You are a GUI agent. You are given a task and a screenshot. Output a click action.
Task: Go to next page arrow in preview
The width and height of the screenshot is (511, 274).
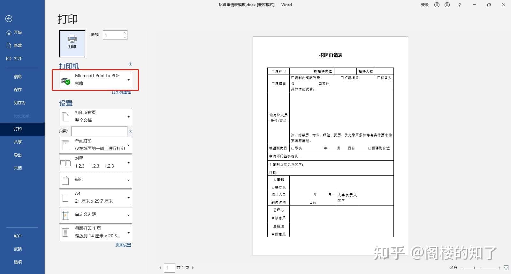point(193,268)
